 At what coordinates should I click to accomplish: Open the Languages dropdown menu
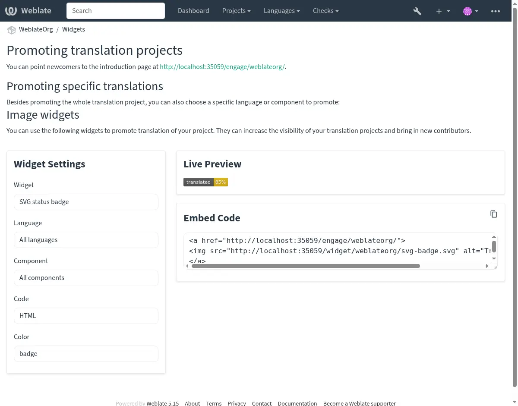281,11
